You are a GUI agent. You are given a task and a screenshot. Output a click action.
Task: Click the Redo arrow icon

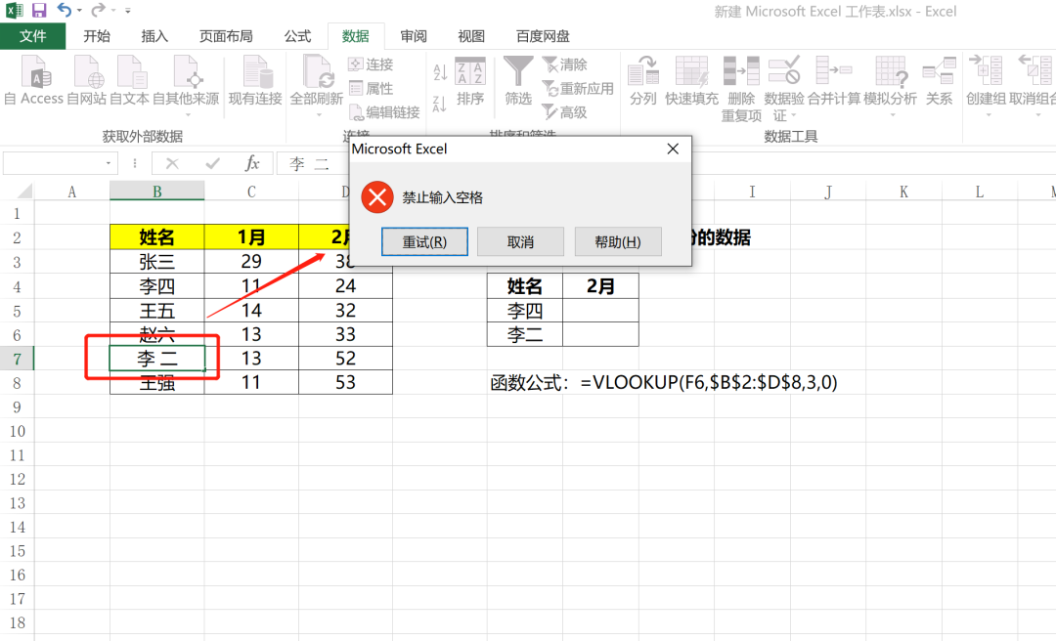pyautogui.click(x=99, y=10)
